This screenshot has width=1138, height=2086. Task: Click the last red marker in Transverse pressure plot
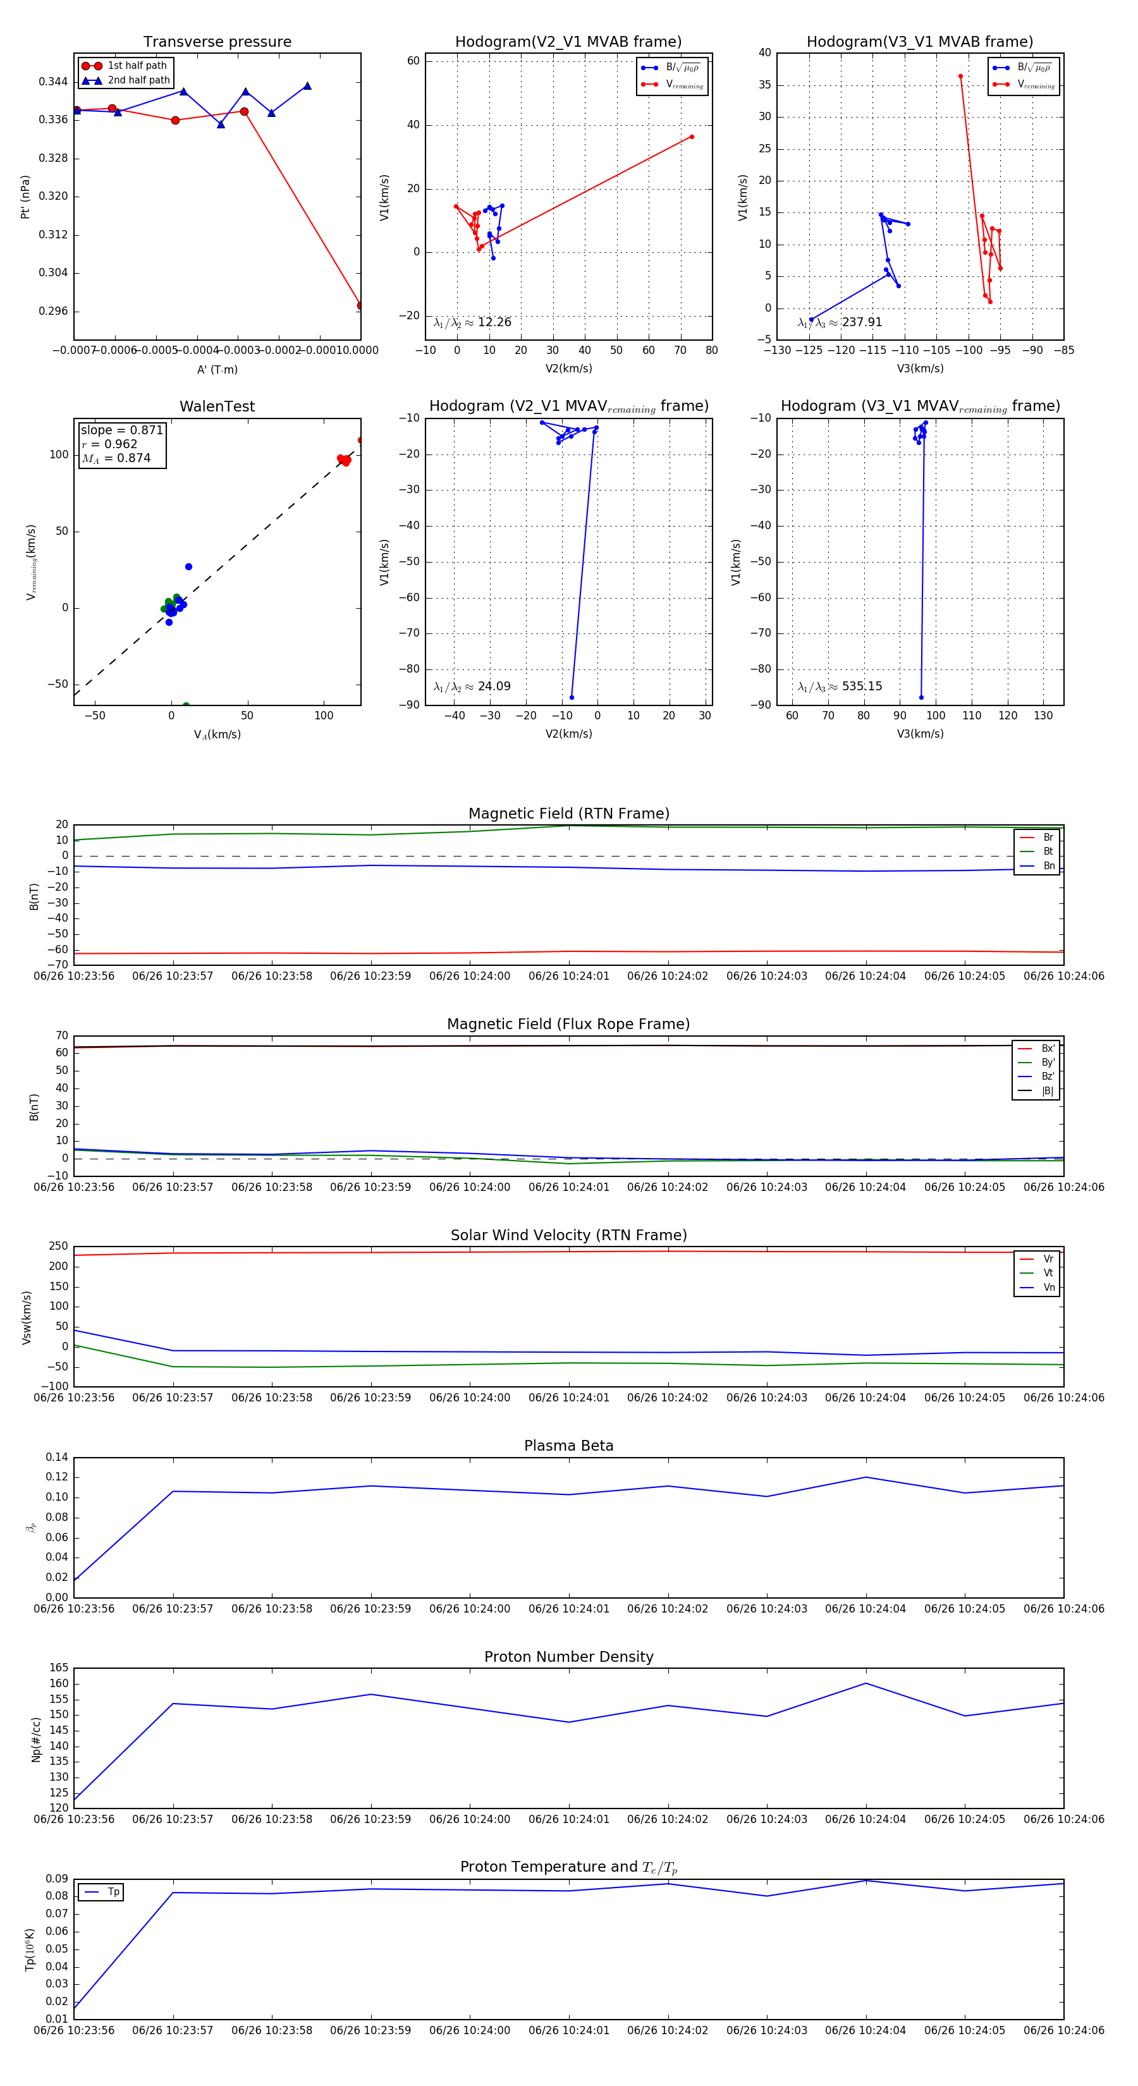(360, 305)
